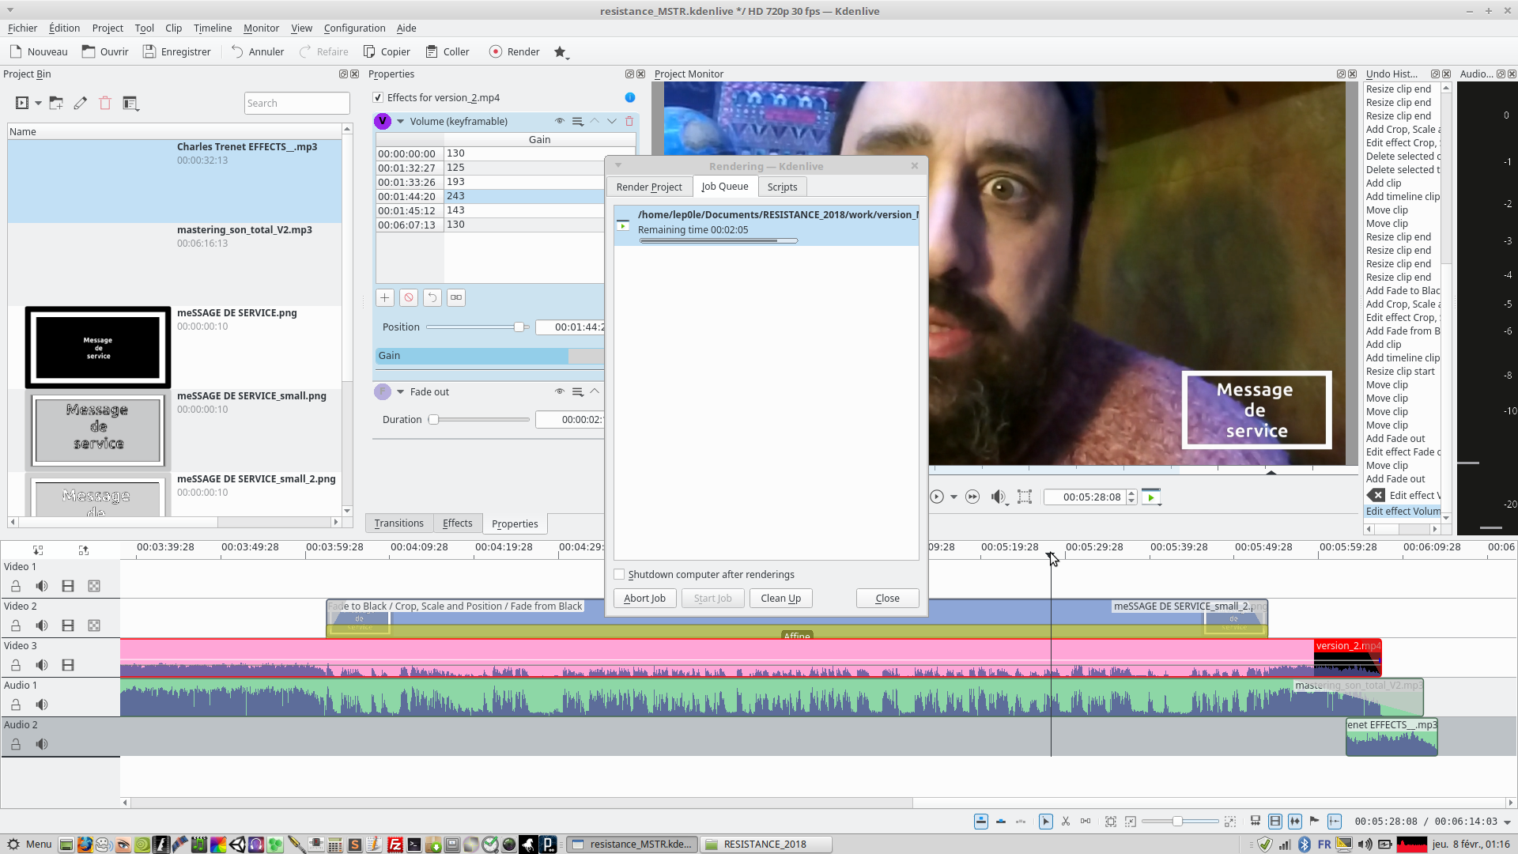Toggle visibility eye of Volume effect
Screen dimensions: 1518x854
point(560,121)
